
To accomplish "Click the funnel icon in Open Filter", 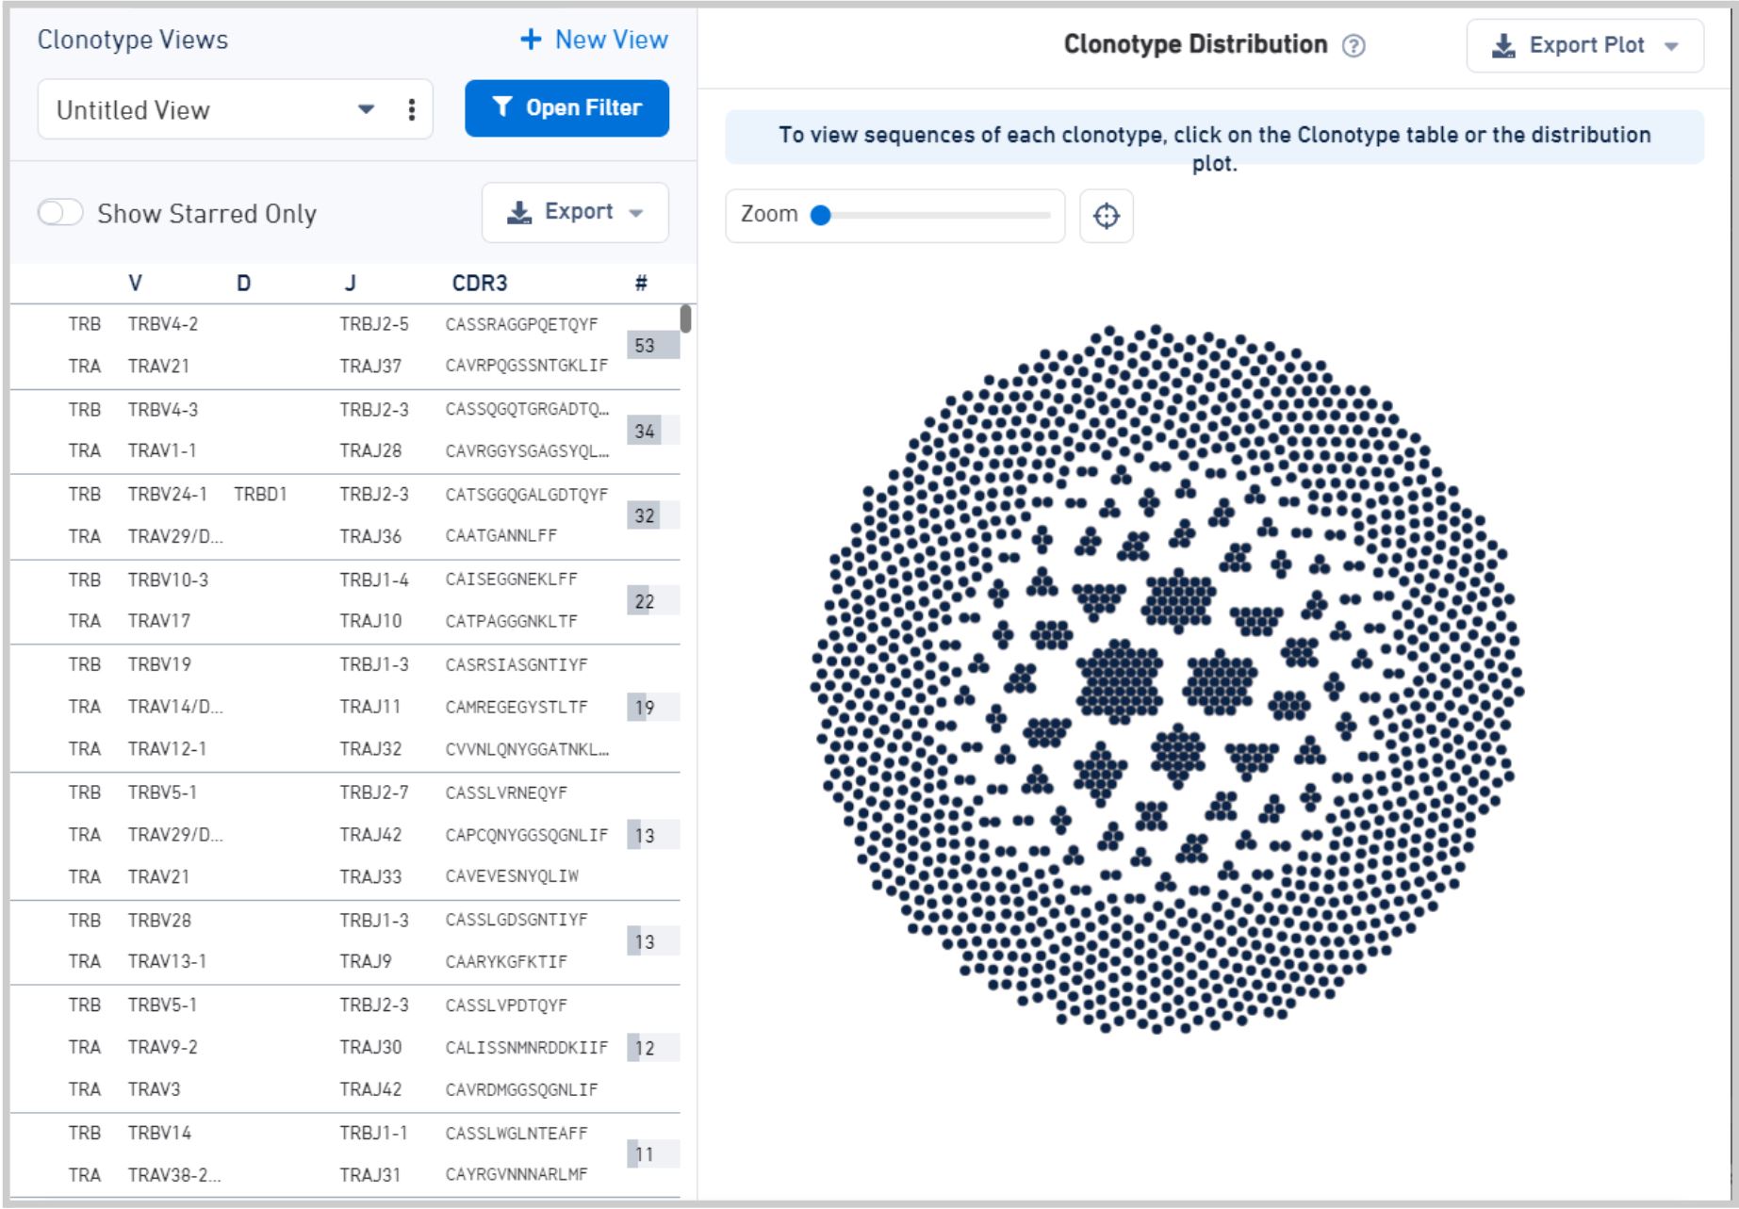I will pyautogui.click(x=502, y=107).
